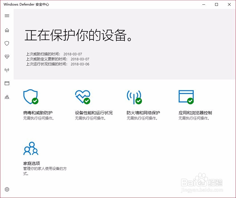Close the Windows Defender window
Viewport: 236px width, 198px height.
229,4
